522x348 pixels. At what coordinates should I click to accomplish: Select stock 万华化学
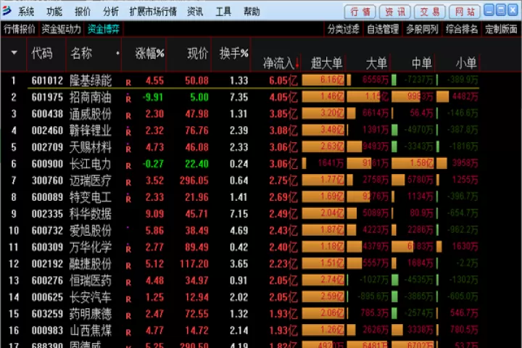pos(91,247)
